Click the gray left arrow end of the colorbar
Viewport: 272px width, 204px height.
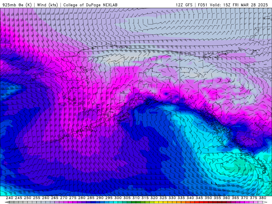[x=7, y=202]
